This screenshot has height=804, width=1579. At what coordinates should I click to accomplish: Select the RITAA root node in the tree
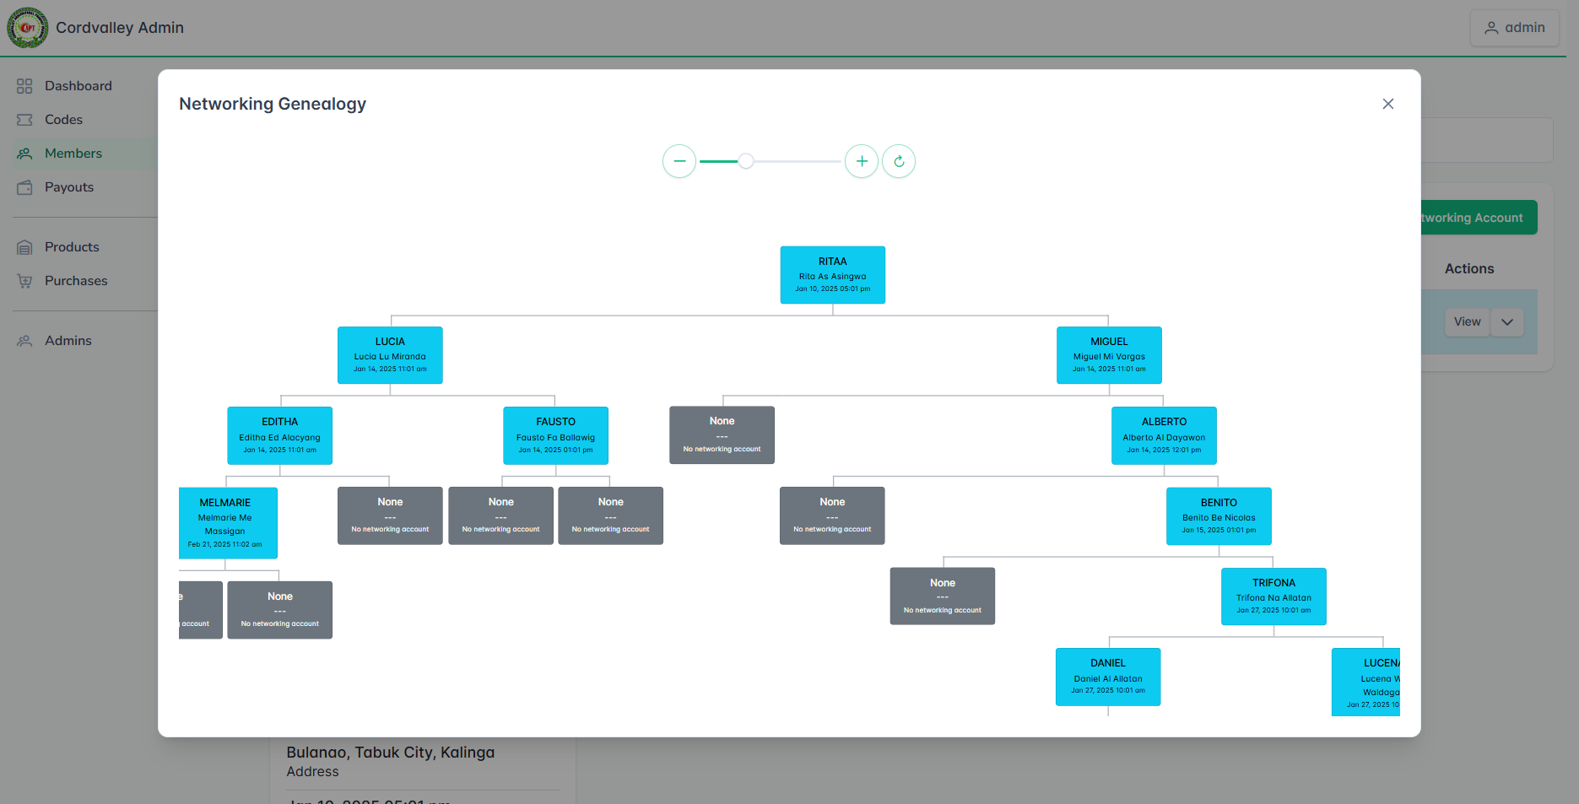(832, 274)
